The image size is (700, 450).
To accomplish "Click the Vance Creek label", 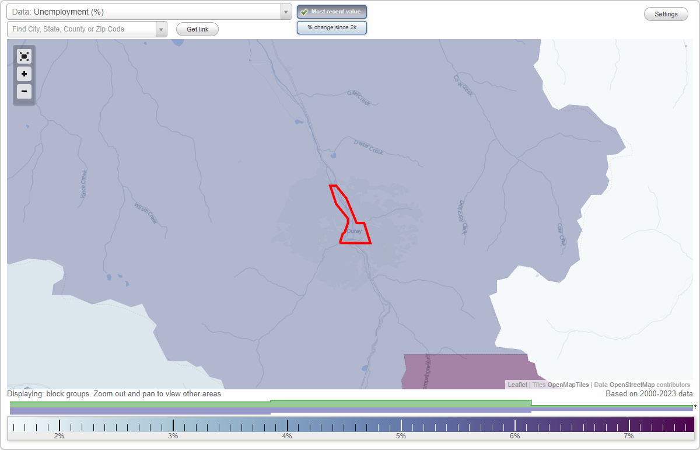I will point(84,184).
